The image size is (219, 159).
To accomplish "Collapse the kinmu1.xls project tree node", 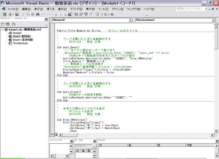I will point(2,29).
